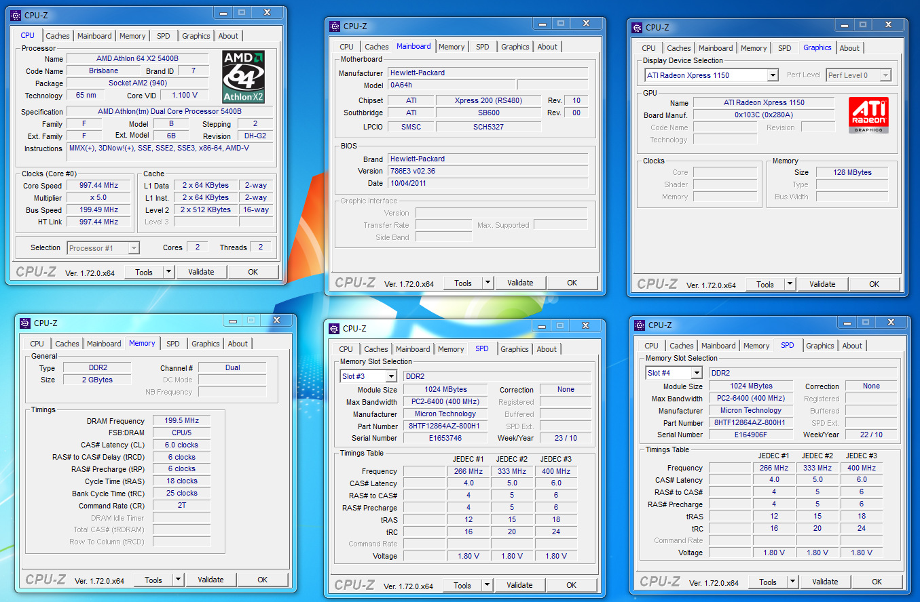Click the CPU-Z title icon in the Slot #3 SPD window
The image size is (920, 602).
(335, 329)
